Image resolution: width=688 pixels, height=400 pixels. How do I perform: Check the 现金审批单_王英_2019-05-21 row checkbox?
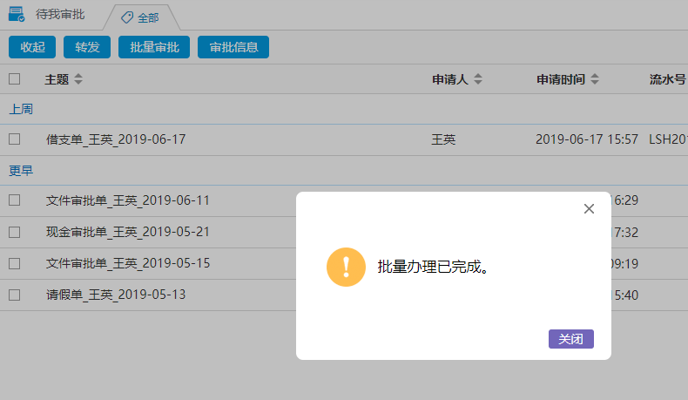click(x=15, y=232)
